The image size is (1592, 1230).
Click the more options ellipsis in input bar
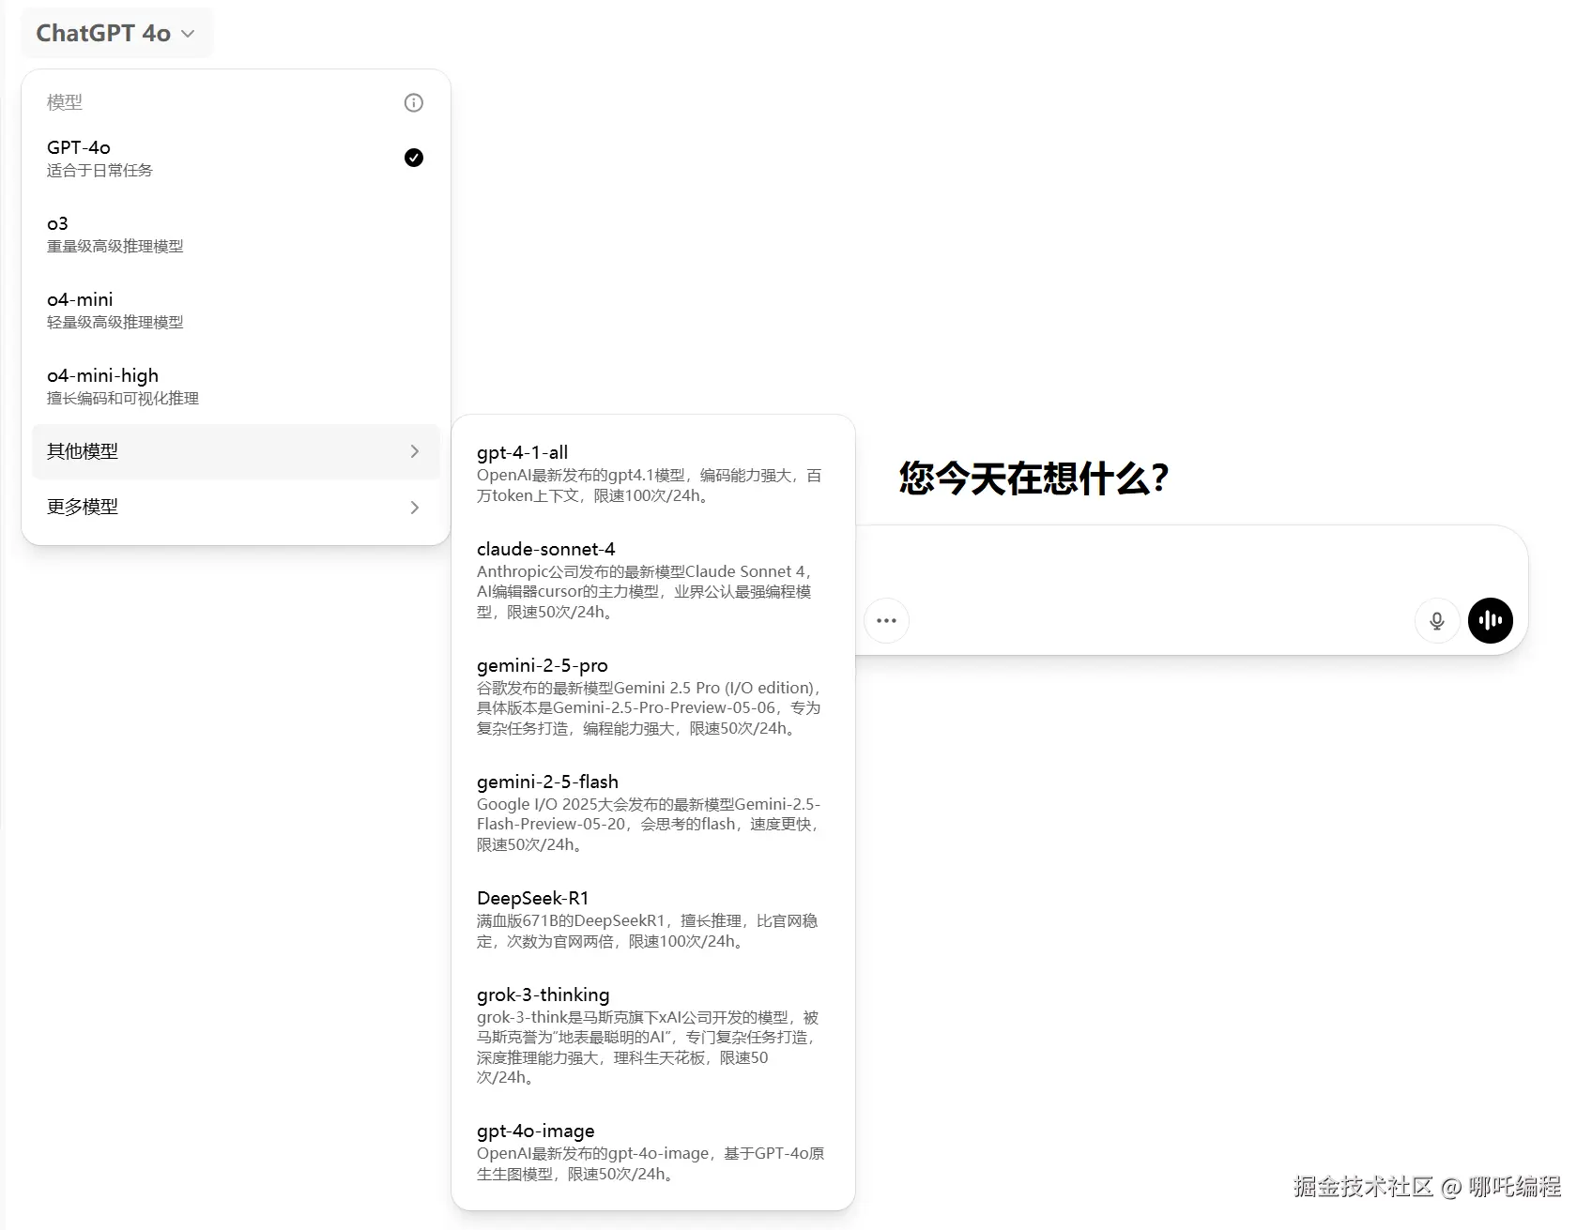point(886,620)
